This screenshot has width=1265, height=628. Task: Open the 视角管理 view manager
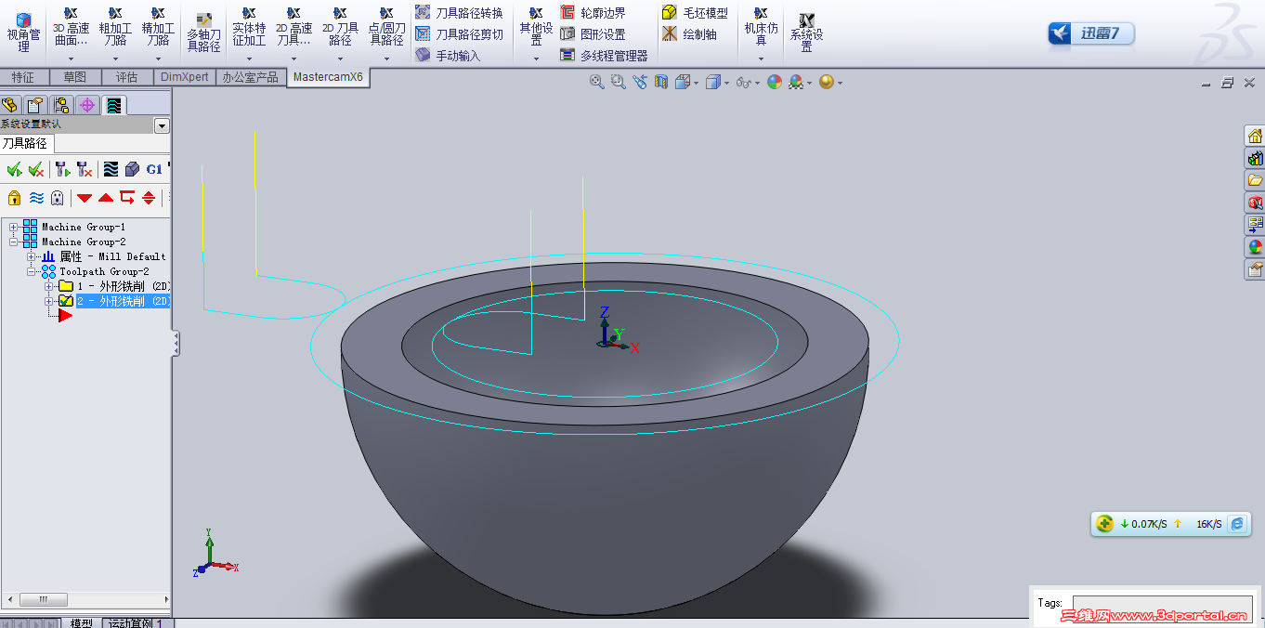click(23, 33)
